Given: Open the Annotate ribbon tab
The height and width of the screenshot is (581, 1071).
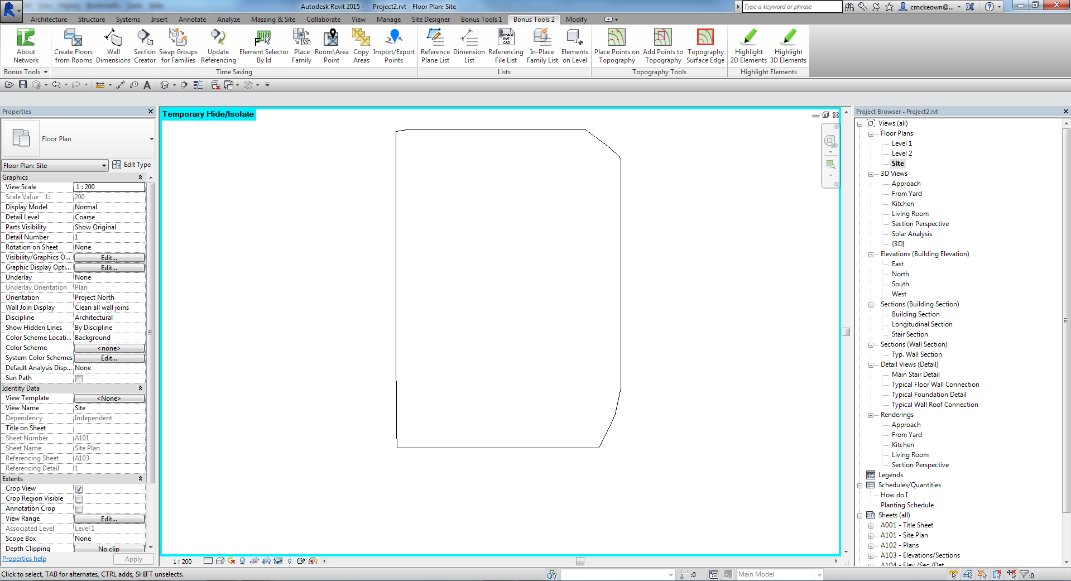Looking at the screenshot, I should click(192, 19).
